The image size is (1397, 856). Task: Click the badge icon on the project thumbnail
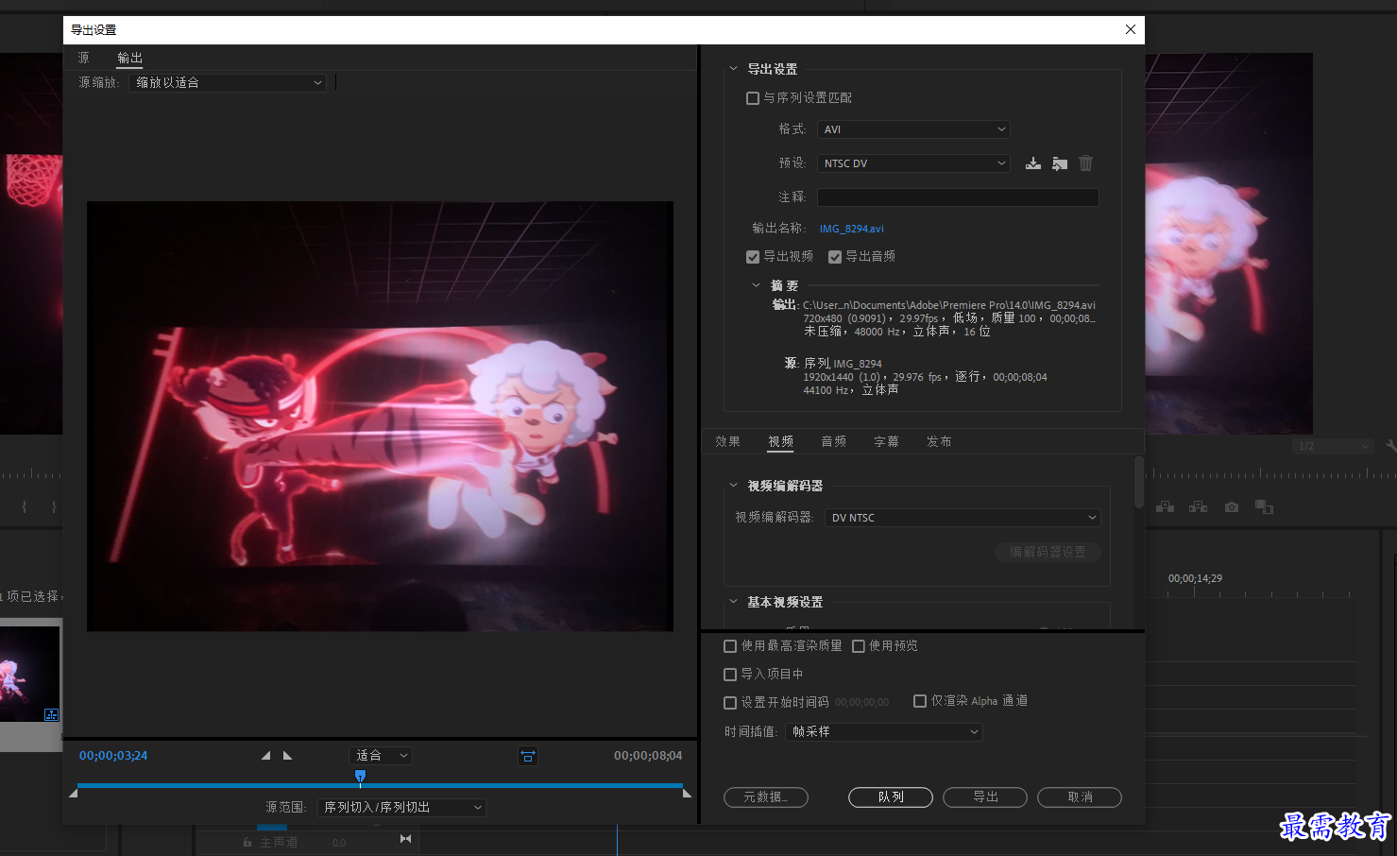point(52,714)
